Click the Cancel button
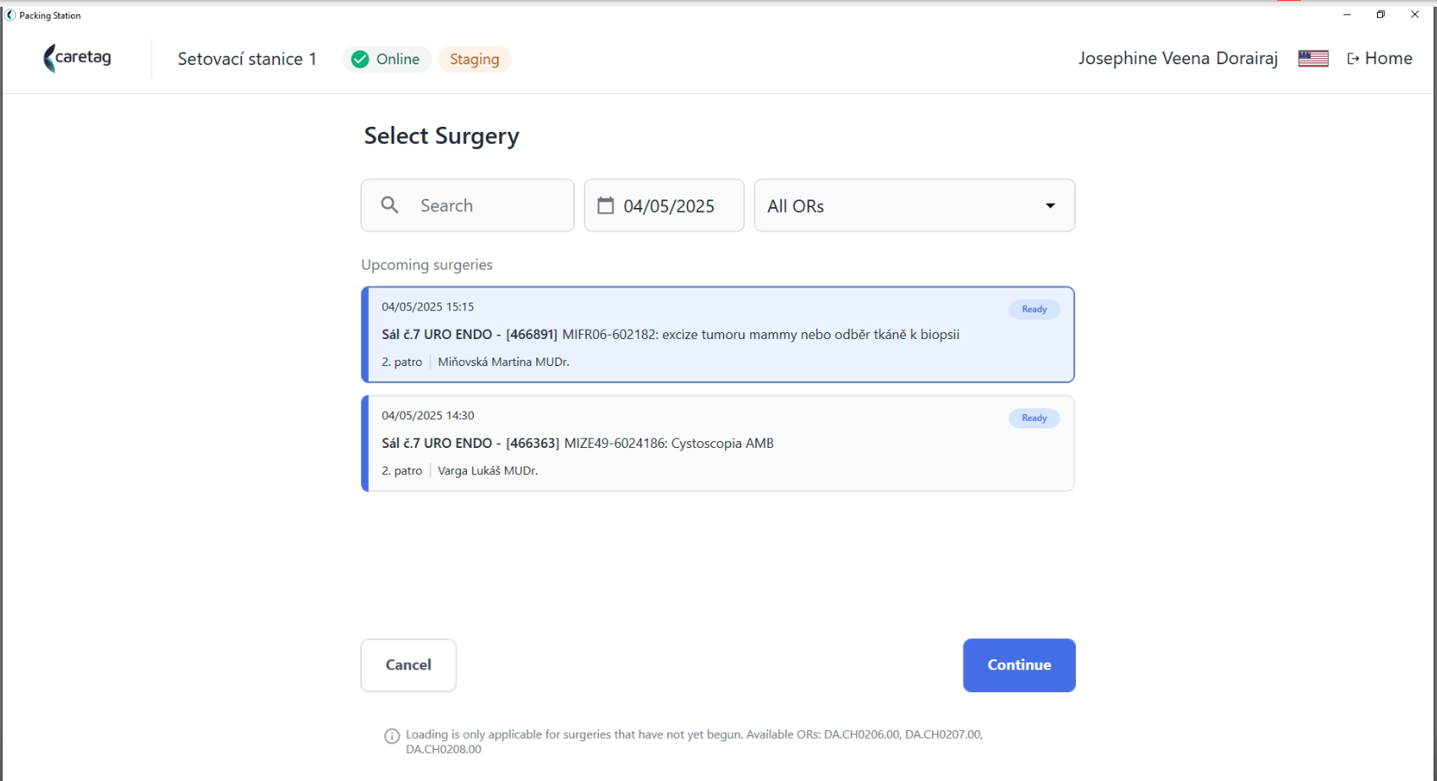Image resolution: width=1437 pixels, height=781 pixels. click(x=409, y=665)
